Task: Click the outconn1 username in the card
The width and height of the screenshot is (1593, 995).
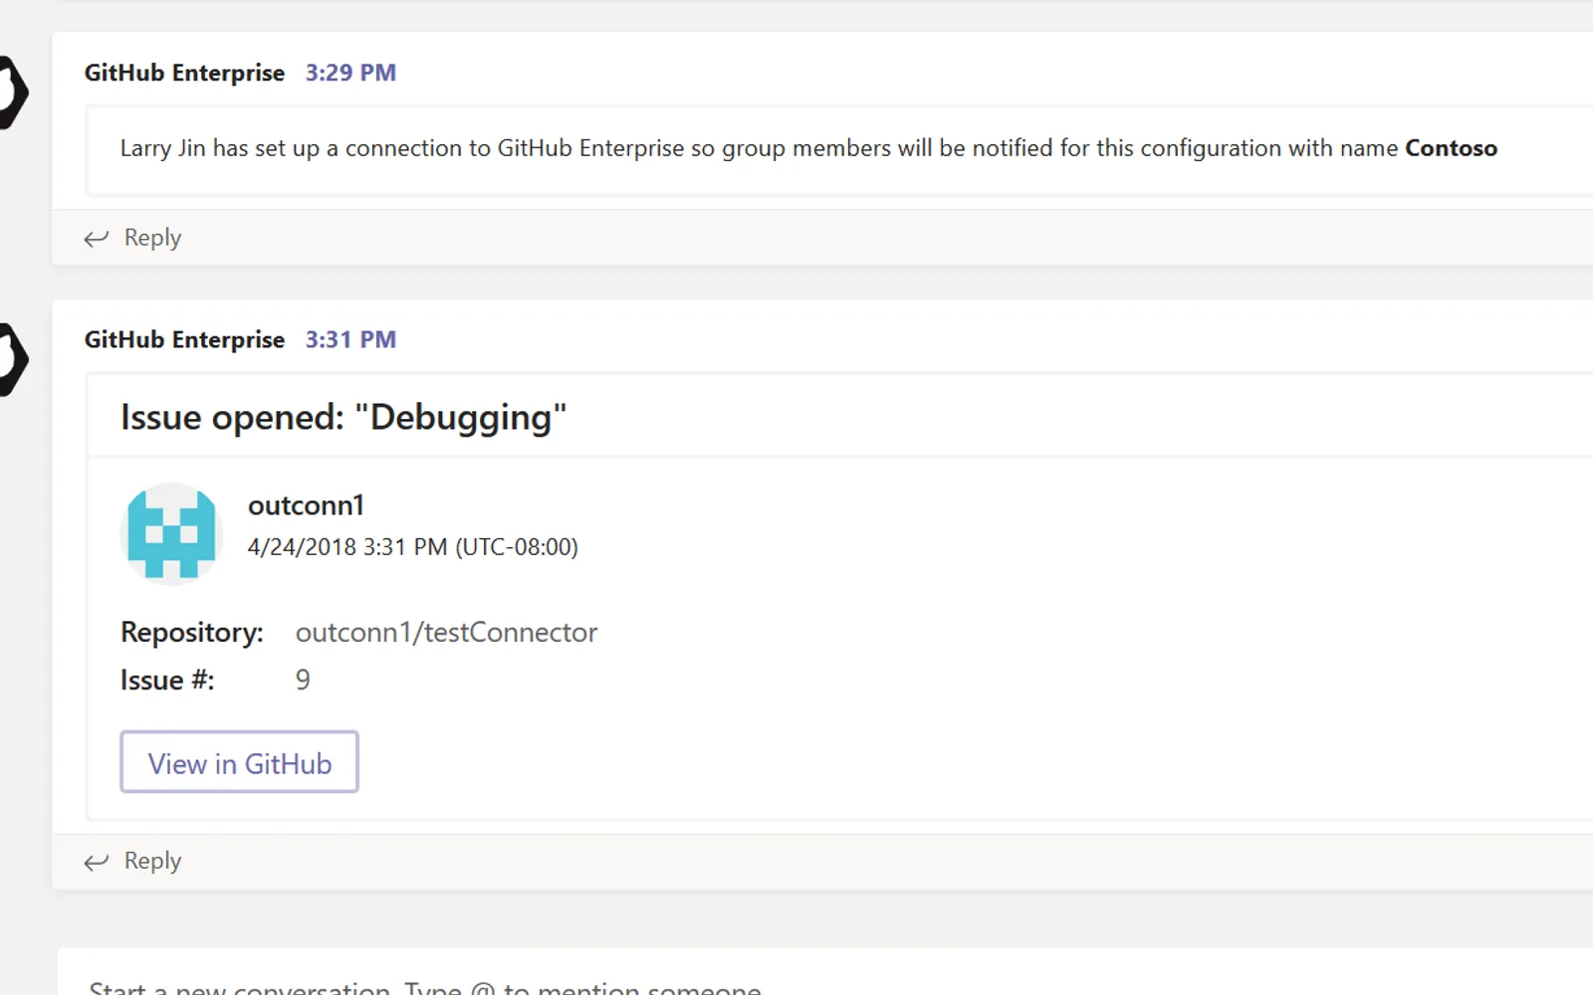Action: [306, 505]
